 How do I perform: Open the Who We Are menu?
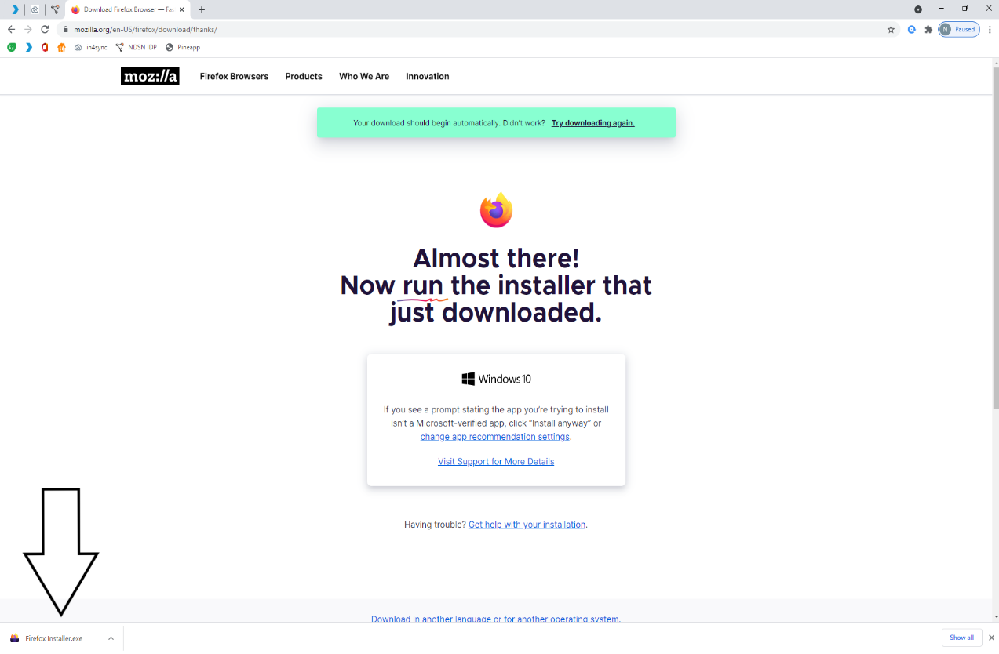click(364, 76)
